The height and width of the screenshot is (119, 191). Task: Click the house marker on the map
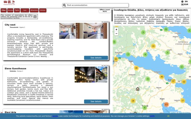138,89
